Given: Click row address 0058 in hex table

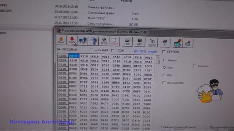Looking at the screenshot, I should (x=63, y=103).
